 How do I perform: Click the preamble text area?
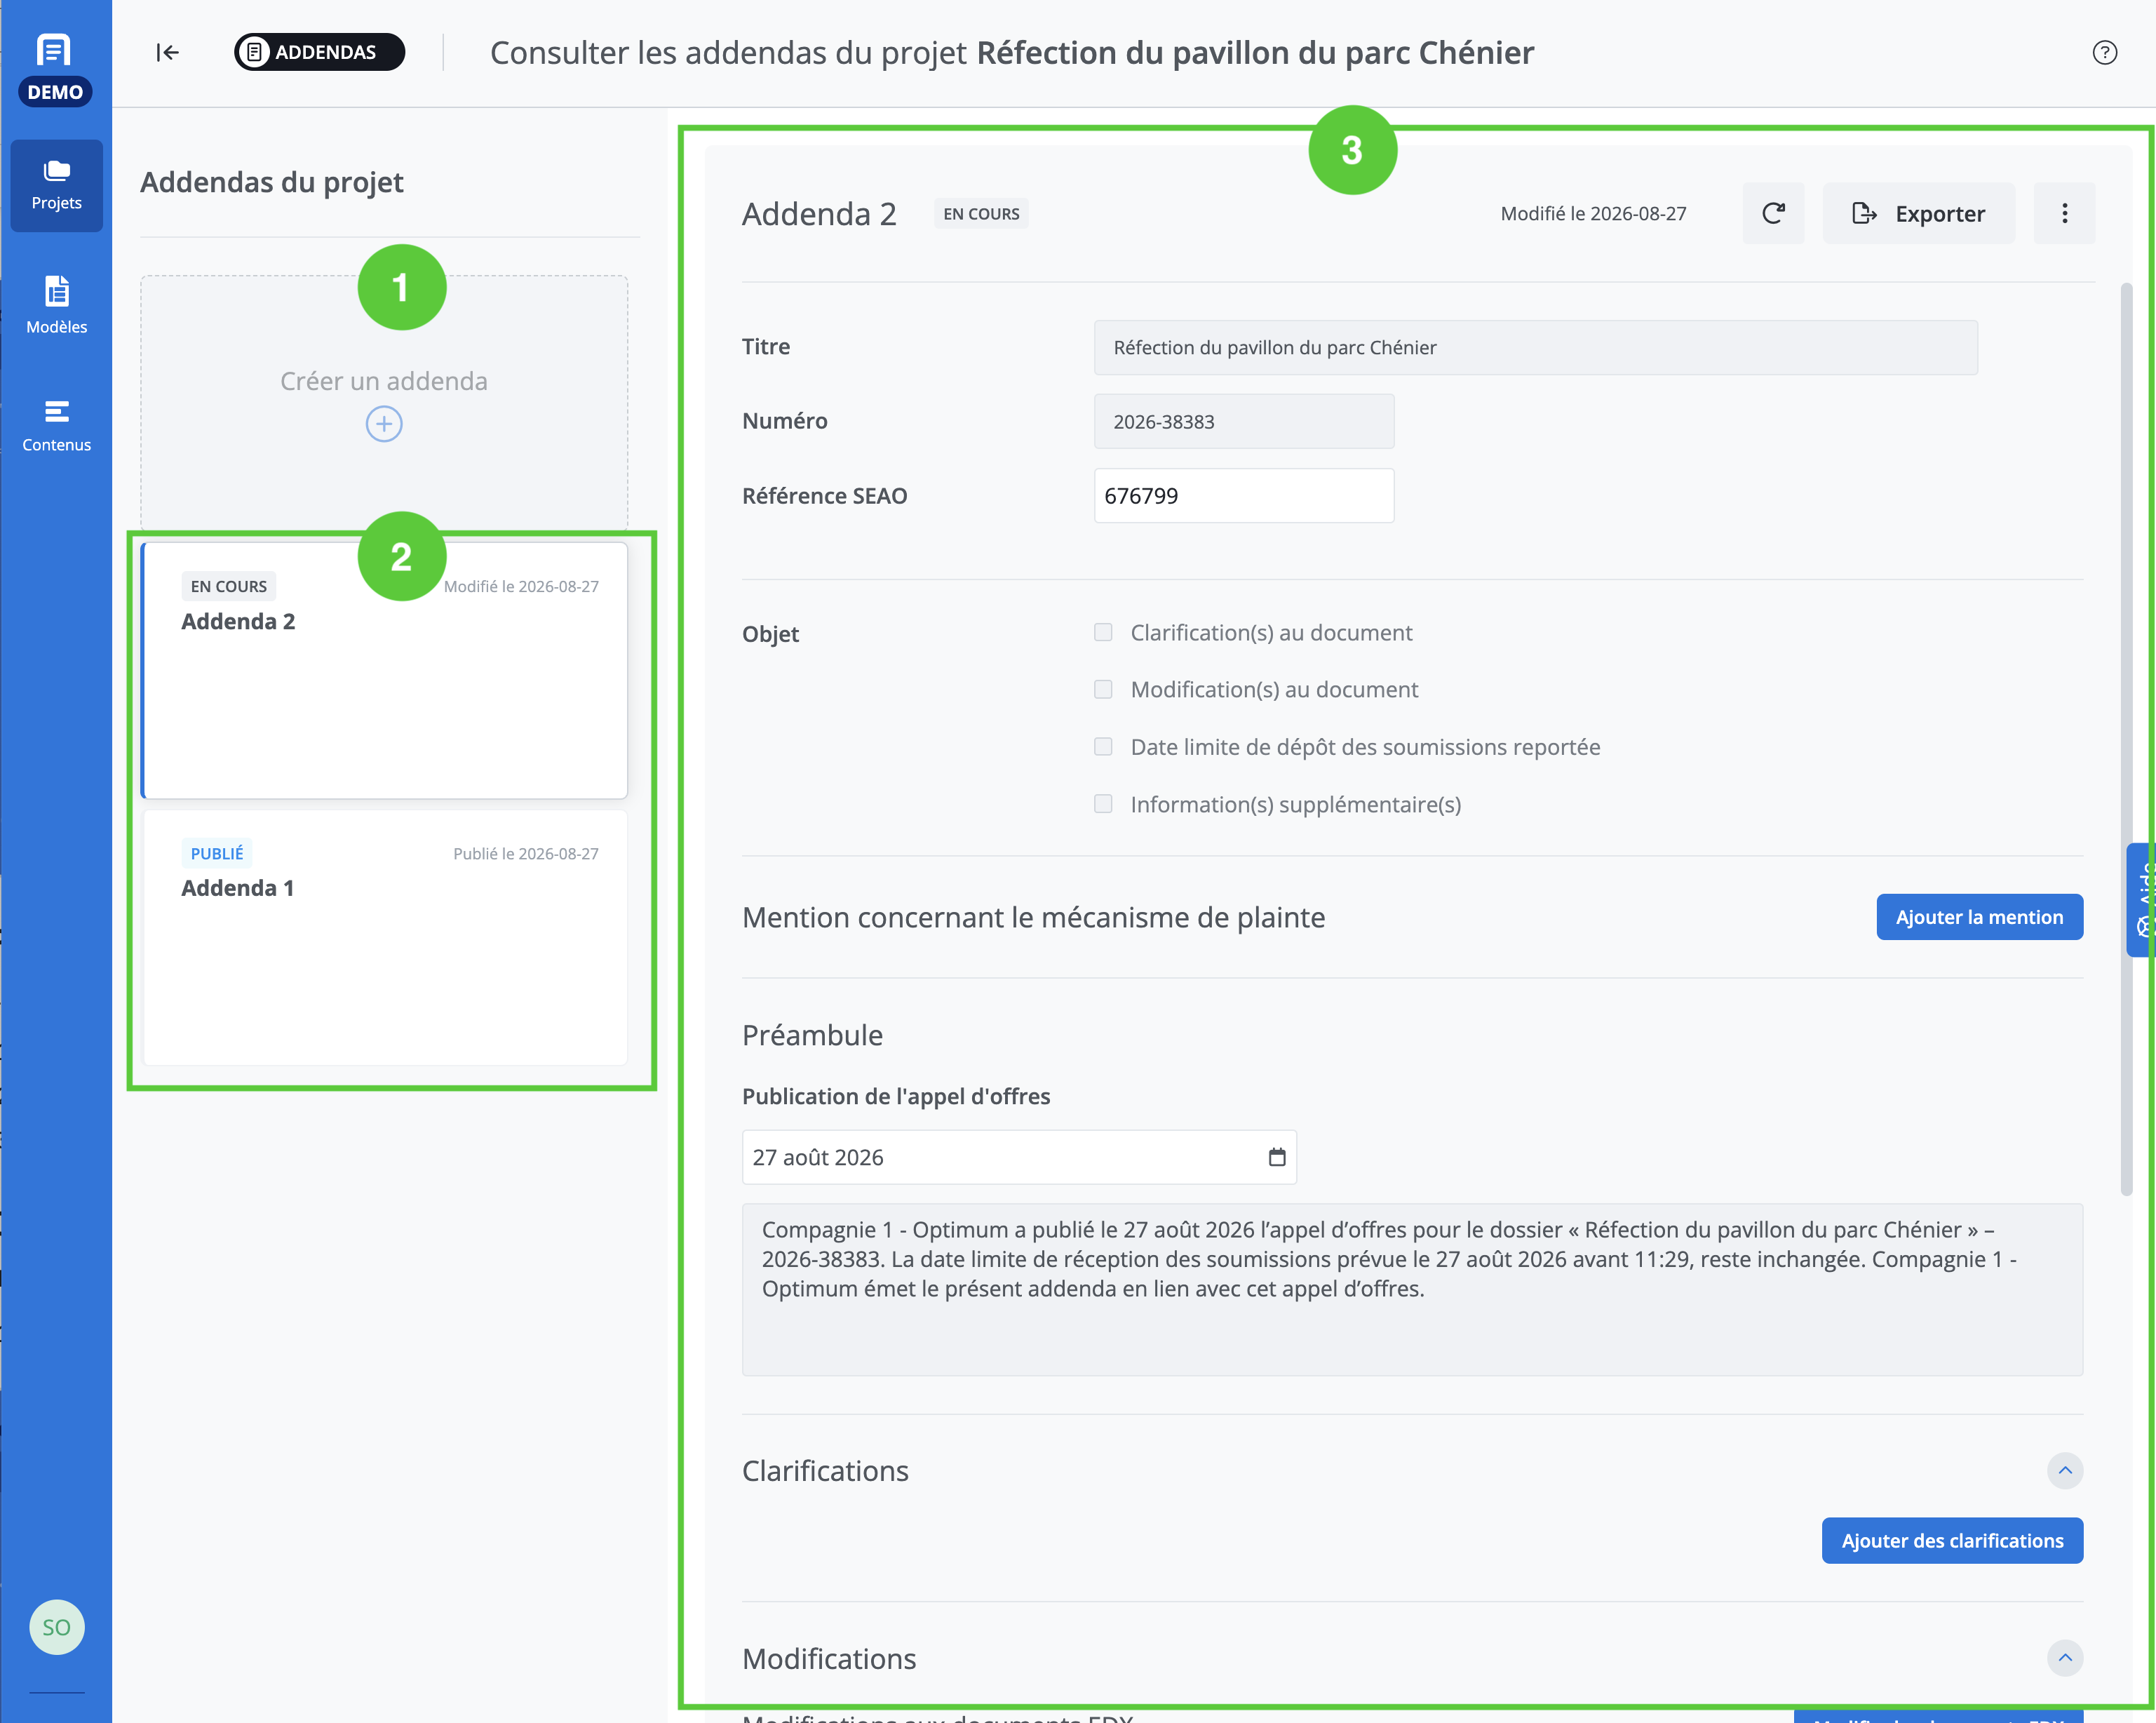tap(1412, 1289)
